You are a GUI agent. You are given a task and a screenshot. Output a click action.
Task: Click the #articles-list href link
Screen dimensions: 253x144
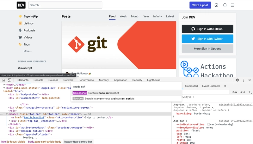tap(34, 117)
